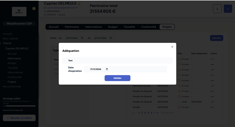
Task: Expand the Ma conformité chevron
Action: (x=37, y=86)
